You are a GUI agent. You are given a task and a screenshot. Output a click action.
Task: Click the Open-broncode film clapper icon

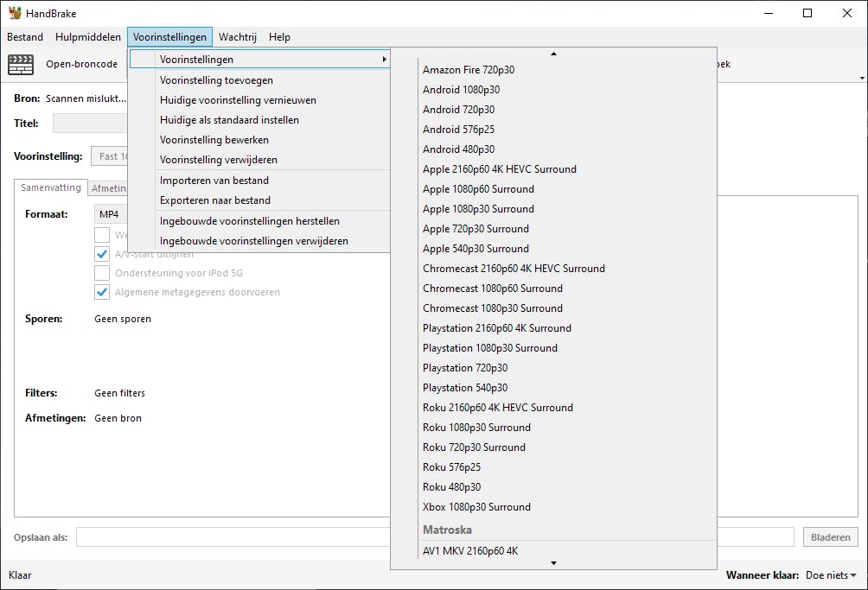point(21,65)
